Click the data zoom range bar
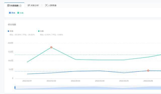This screenshot has width=161, height=94. point(88,88)
